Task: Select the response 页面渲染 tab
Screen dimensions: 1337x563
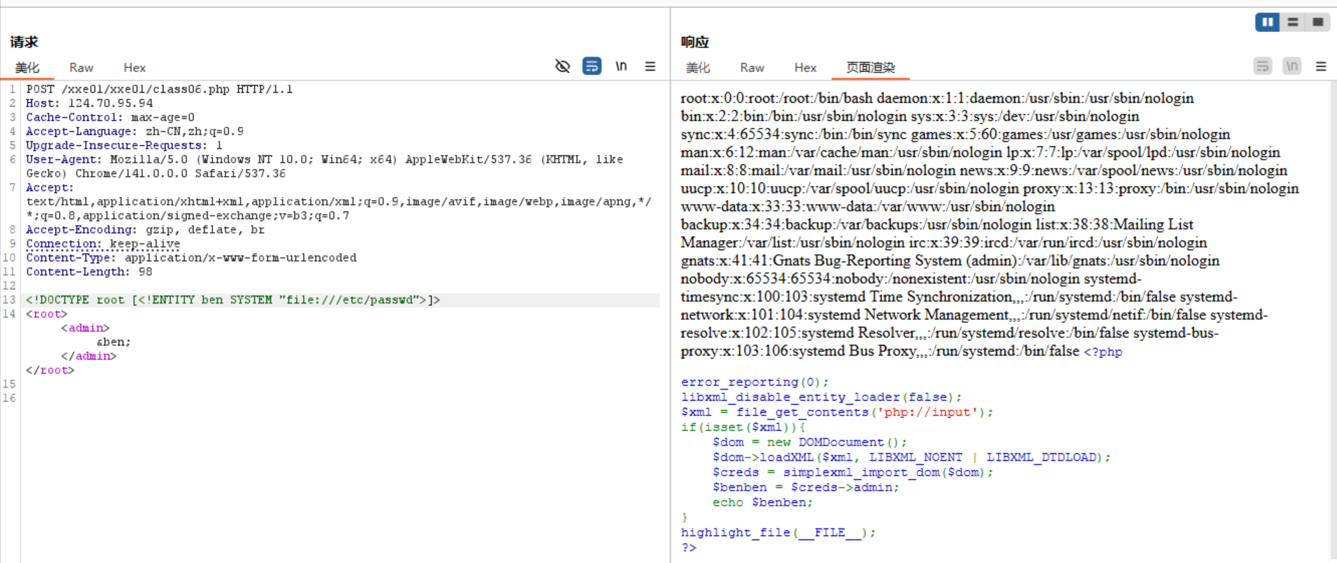Action: 870,68
